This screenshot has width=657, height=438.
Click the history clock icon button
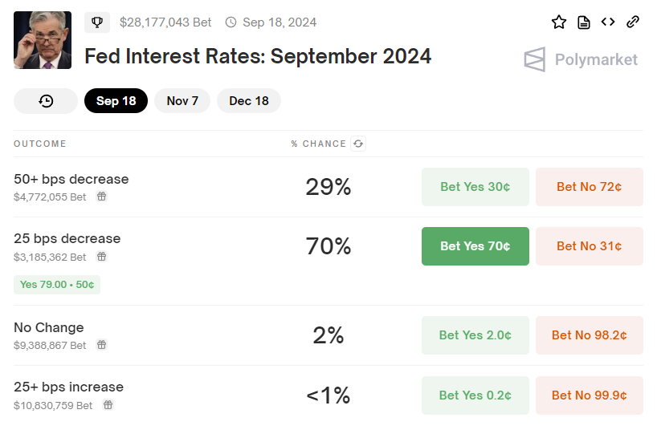click(46, 101)
